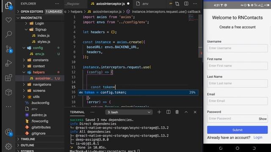Open Explorer panel more actions ellipsis
Screen dimensions: 271x152
pyautogui.click(x=57, y=4)
